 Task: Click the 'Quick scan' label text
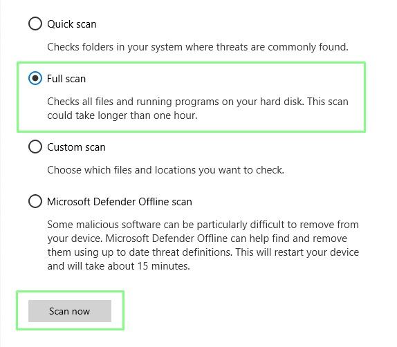[x=72, y=24]
